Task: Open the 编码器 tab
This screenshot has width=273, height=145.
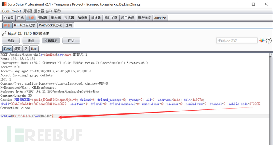Action: point(83,18)
